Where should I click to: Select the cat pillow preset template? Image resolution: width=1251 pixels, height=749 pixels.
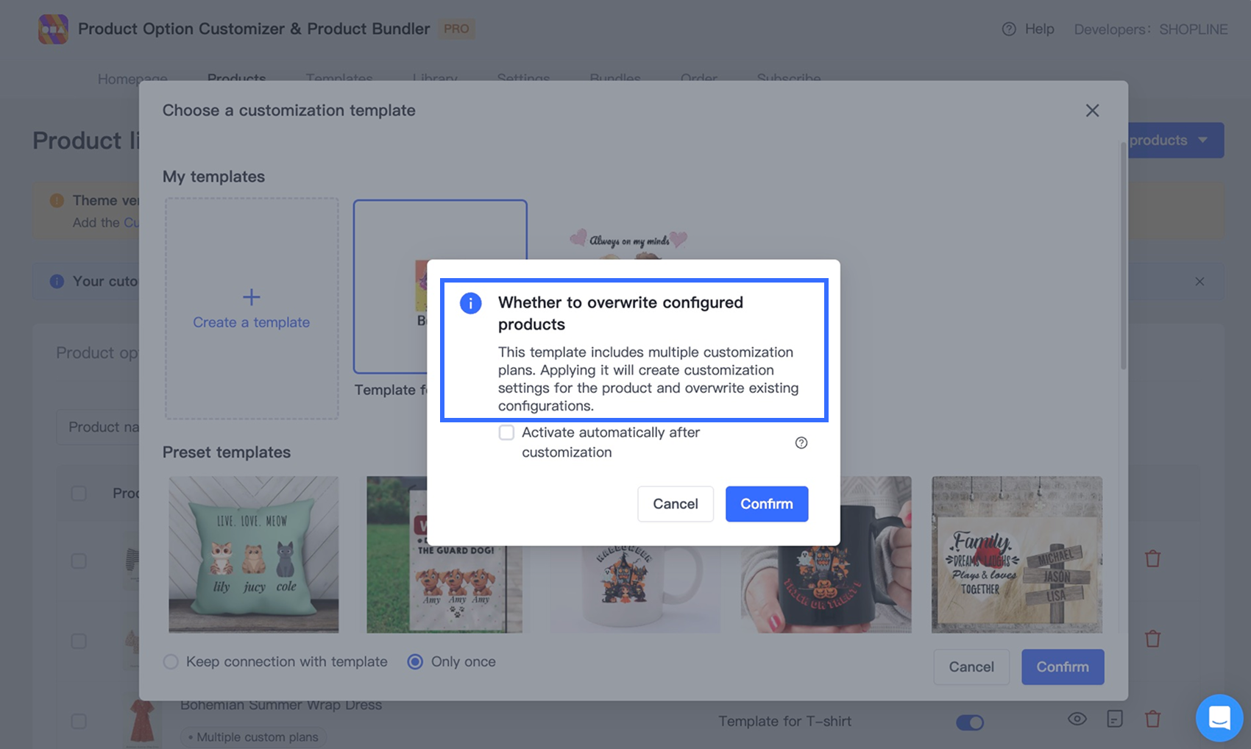click(x=254, y=554)
